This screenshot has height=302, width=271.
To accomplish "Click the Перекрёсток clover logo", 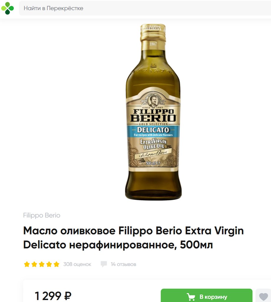I will click(x=7, y=8).
